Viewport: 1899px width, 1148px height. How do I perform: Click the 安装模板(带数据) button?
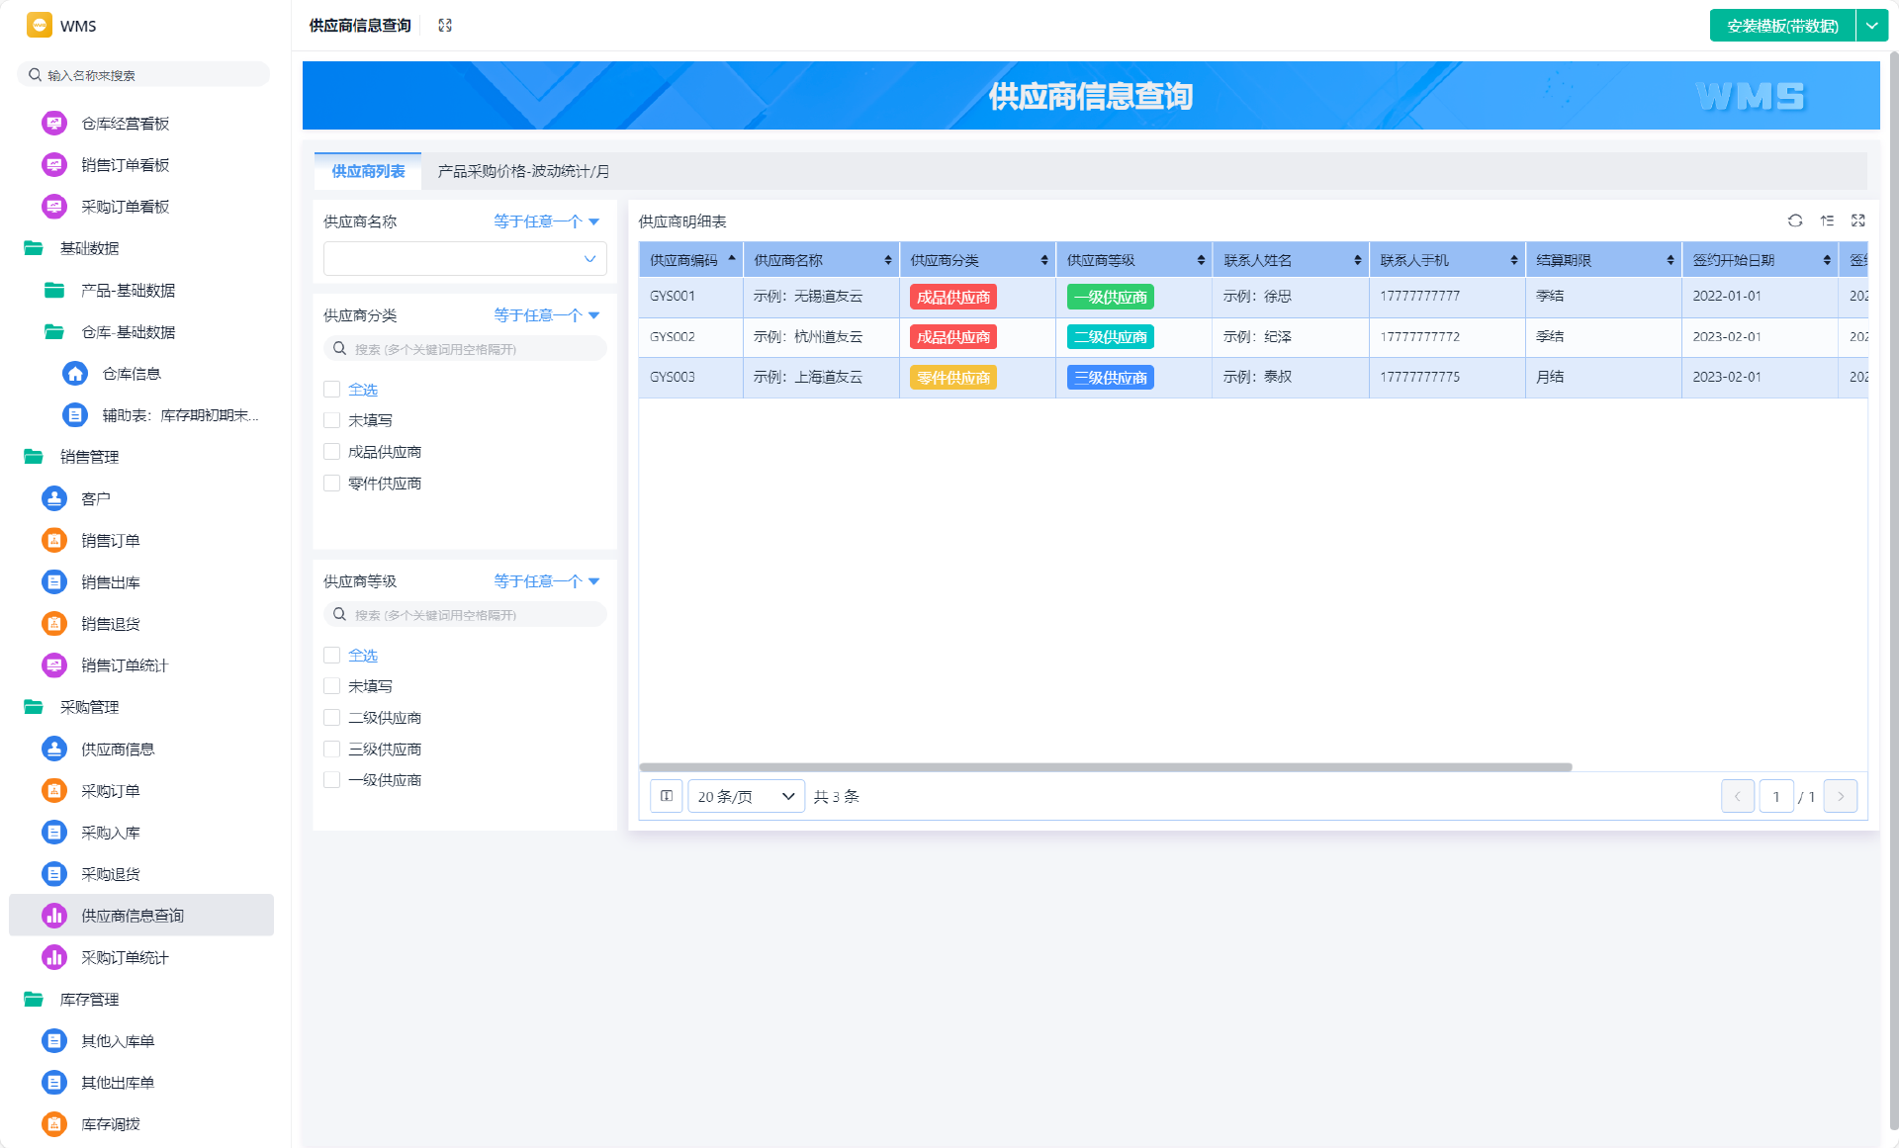(1782, 26)
